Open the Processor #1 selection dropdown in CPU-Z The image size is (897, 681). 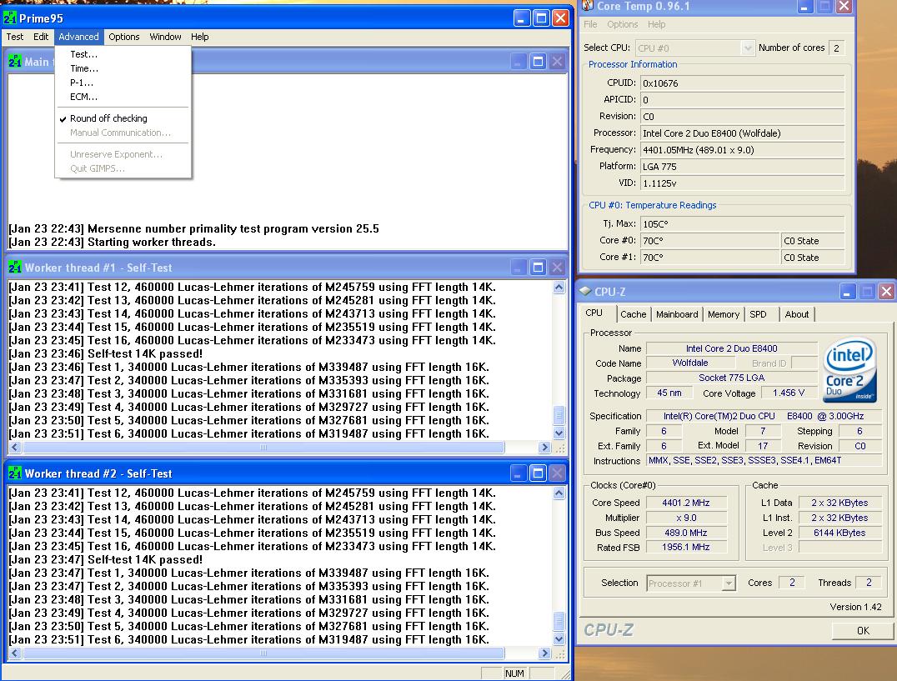click(x=729, y=583)
